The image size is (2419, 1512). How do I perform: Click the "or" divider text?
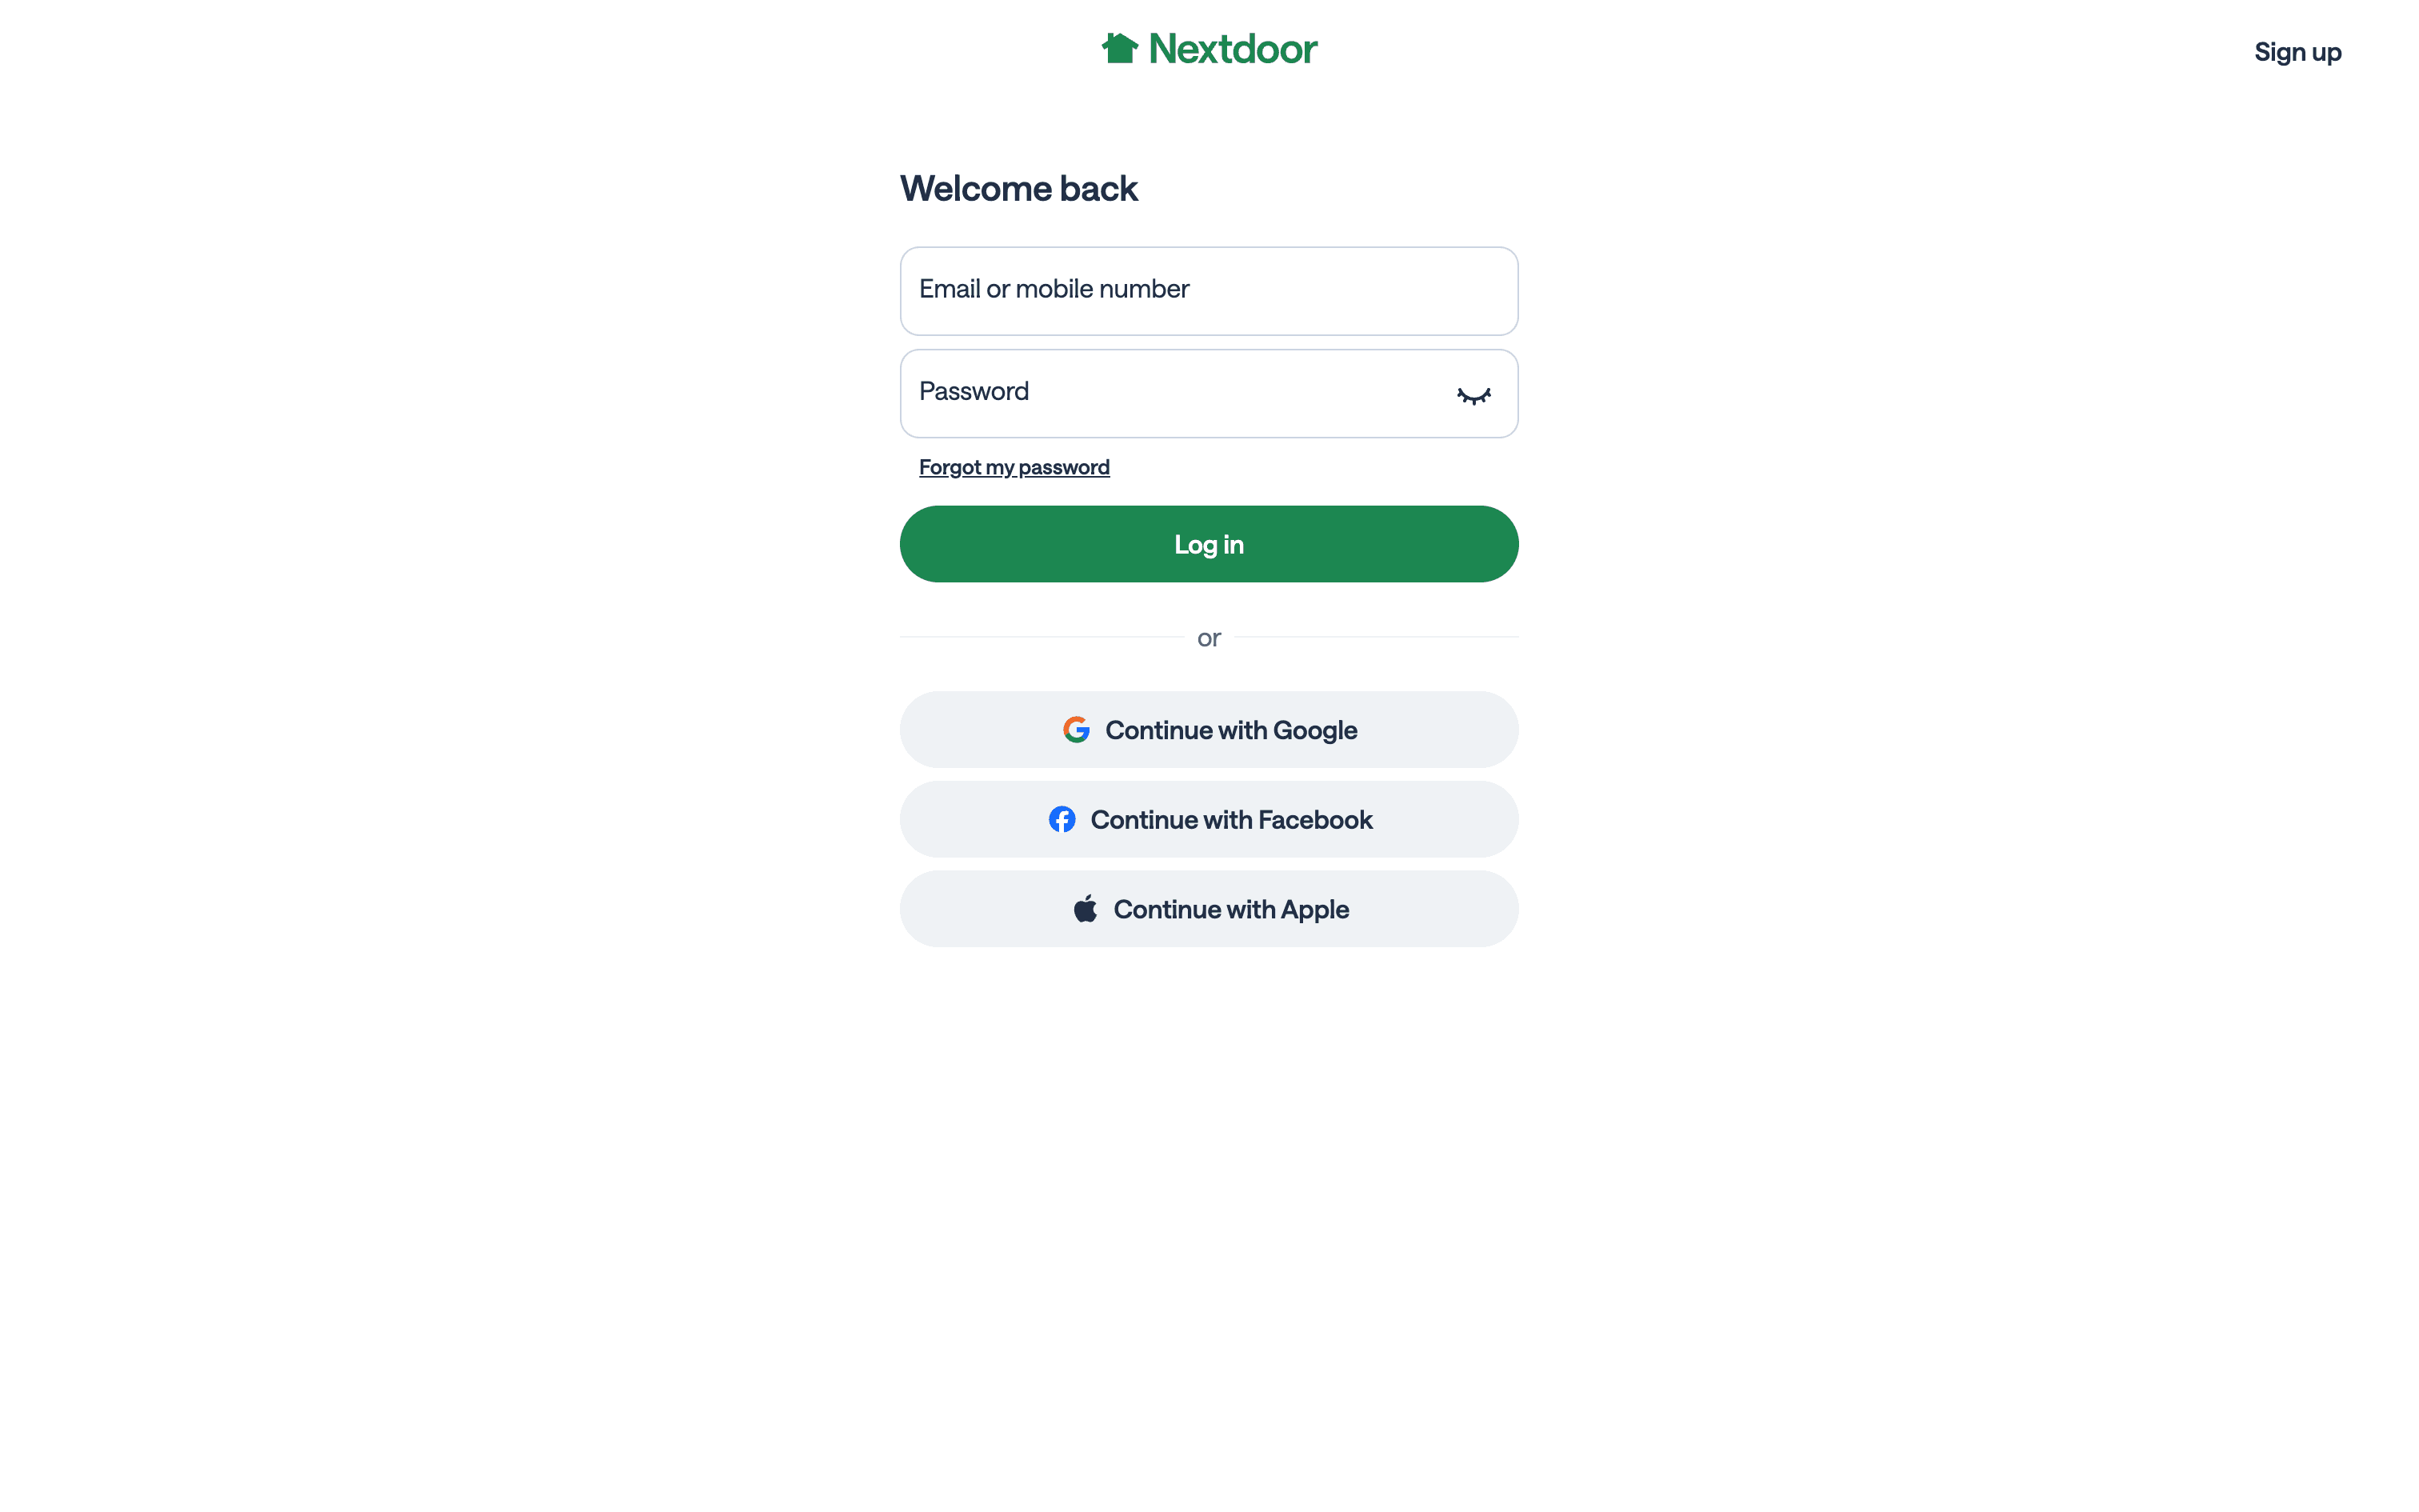click(x=1209, y=638)
